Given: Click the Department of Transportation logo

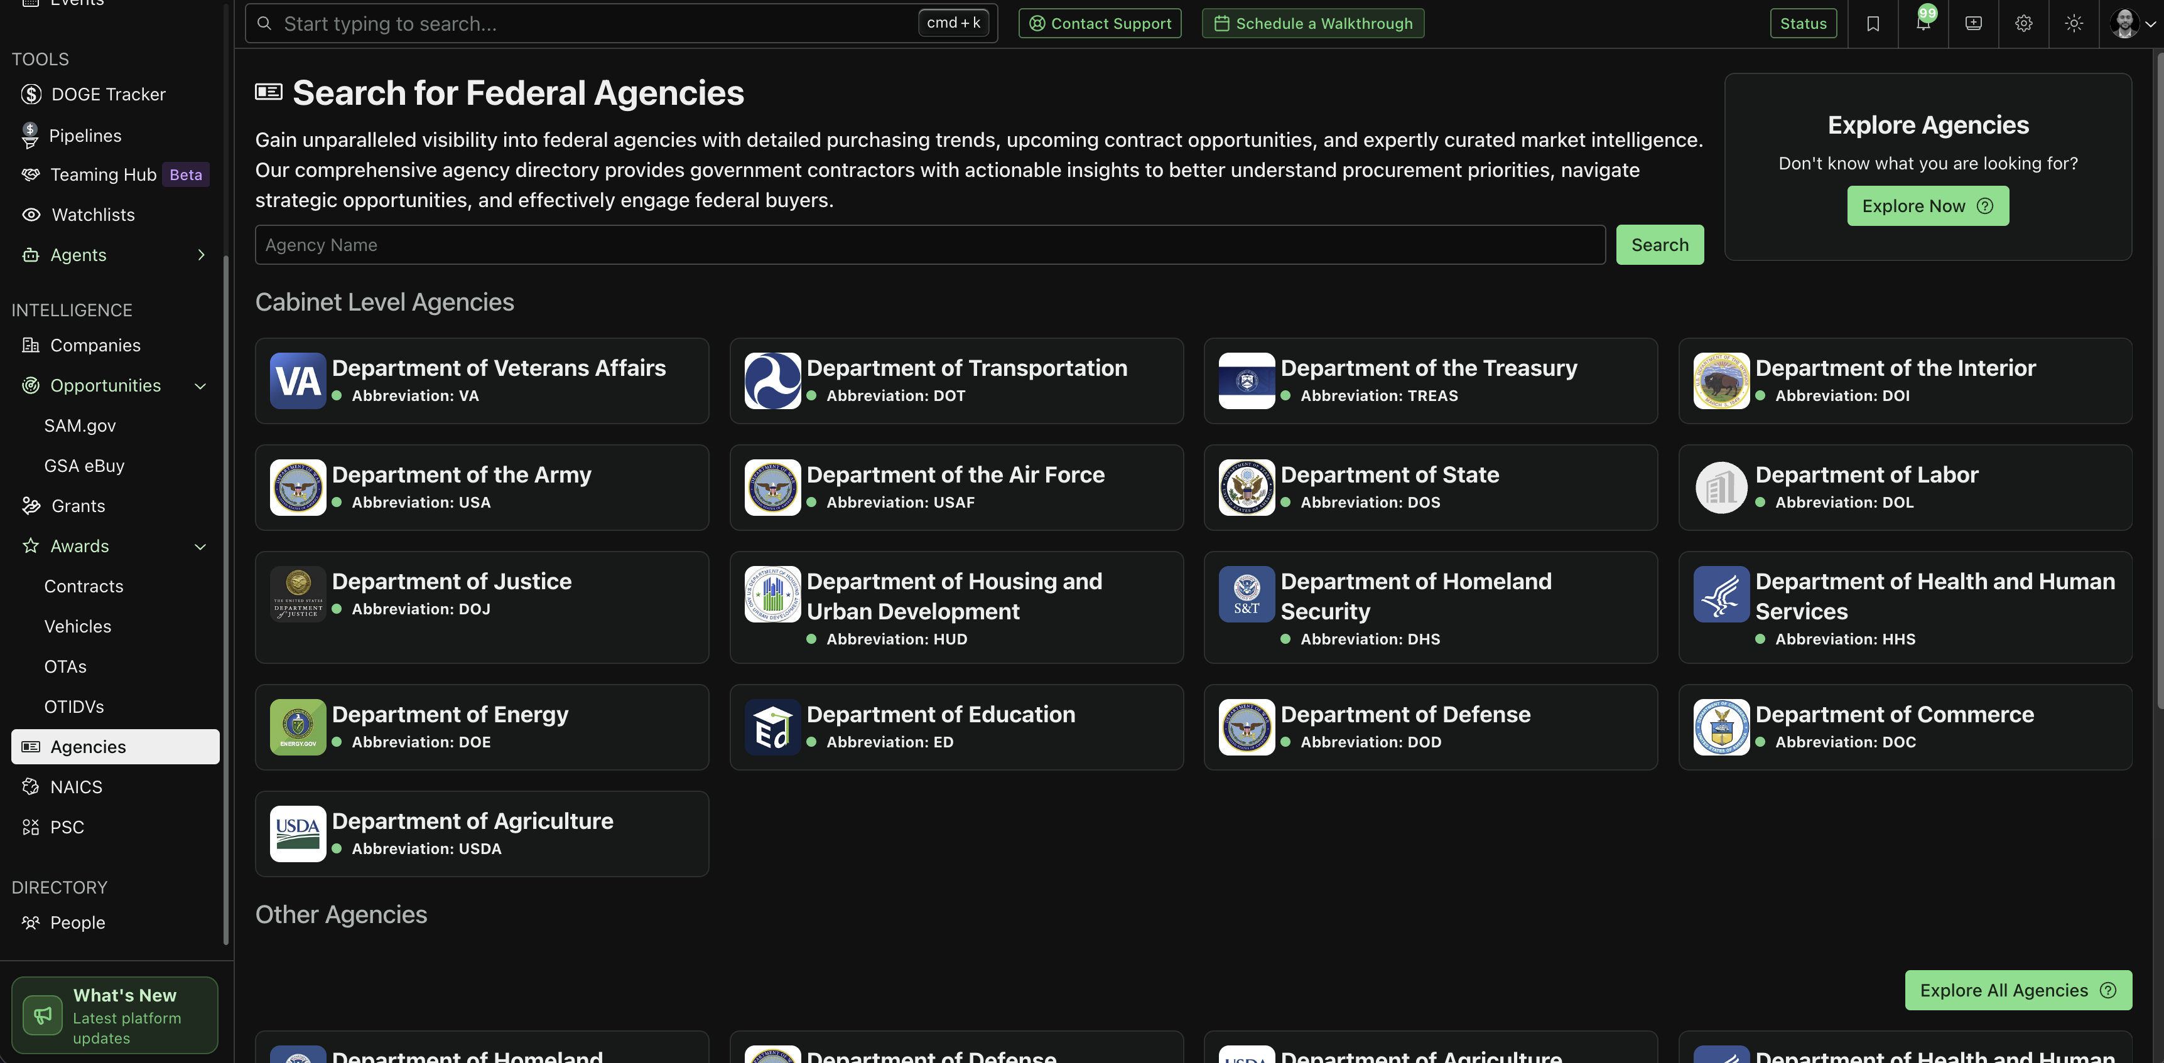Looking at the screenshot, I should pyautogui.click(x=772, y=381).
